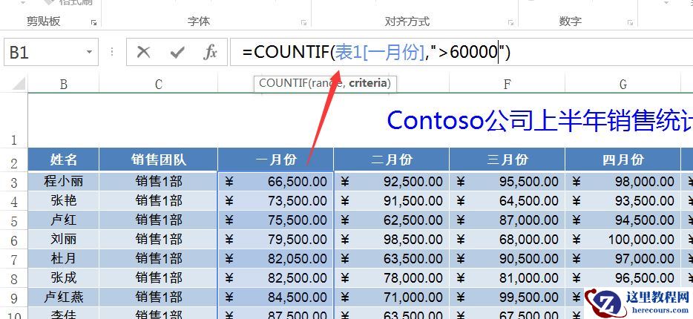Select row 8 header
Screen dimensions: 693x319
13,278
